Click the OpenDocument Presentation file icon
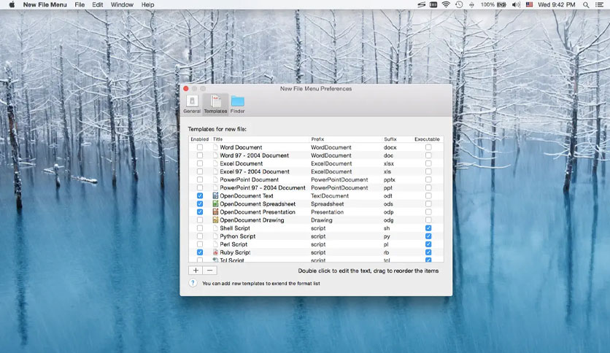This screenshot has width=610, height=353. 215,212
